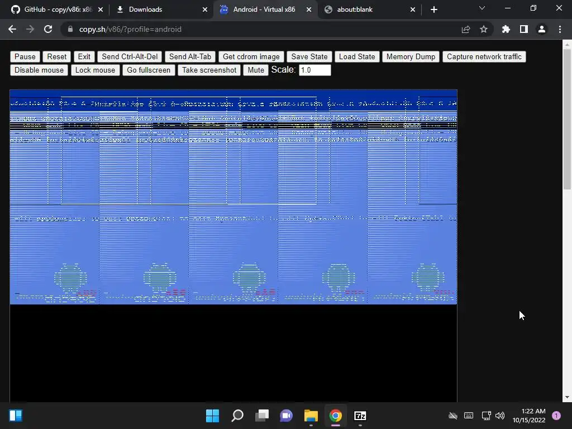Open a new browser tab
The image size is (572, 429).
pos(433,9)
